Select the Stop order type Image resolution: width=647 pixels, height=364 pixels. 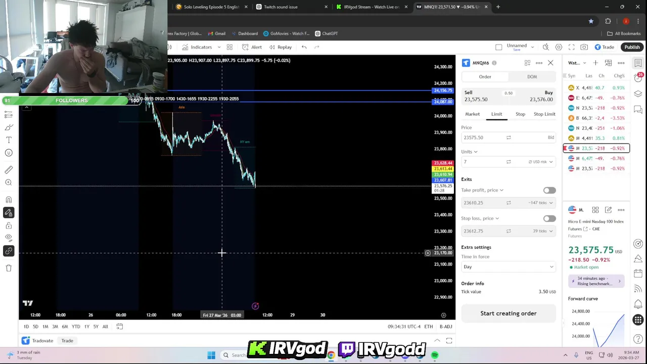[x=520, y=114]
